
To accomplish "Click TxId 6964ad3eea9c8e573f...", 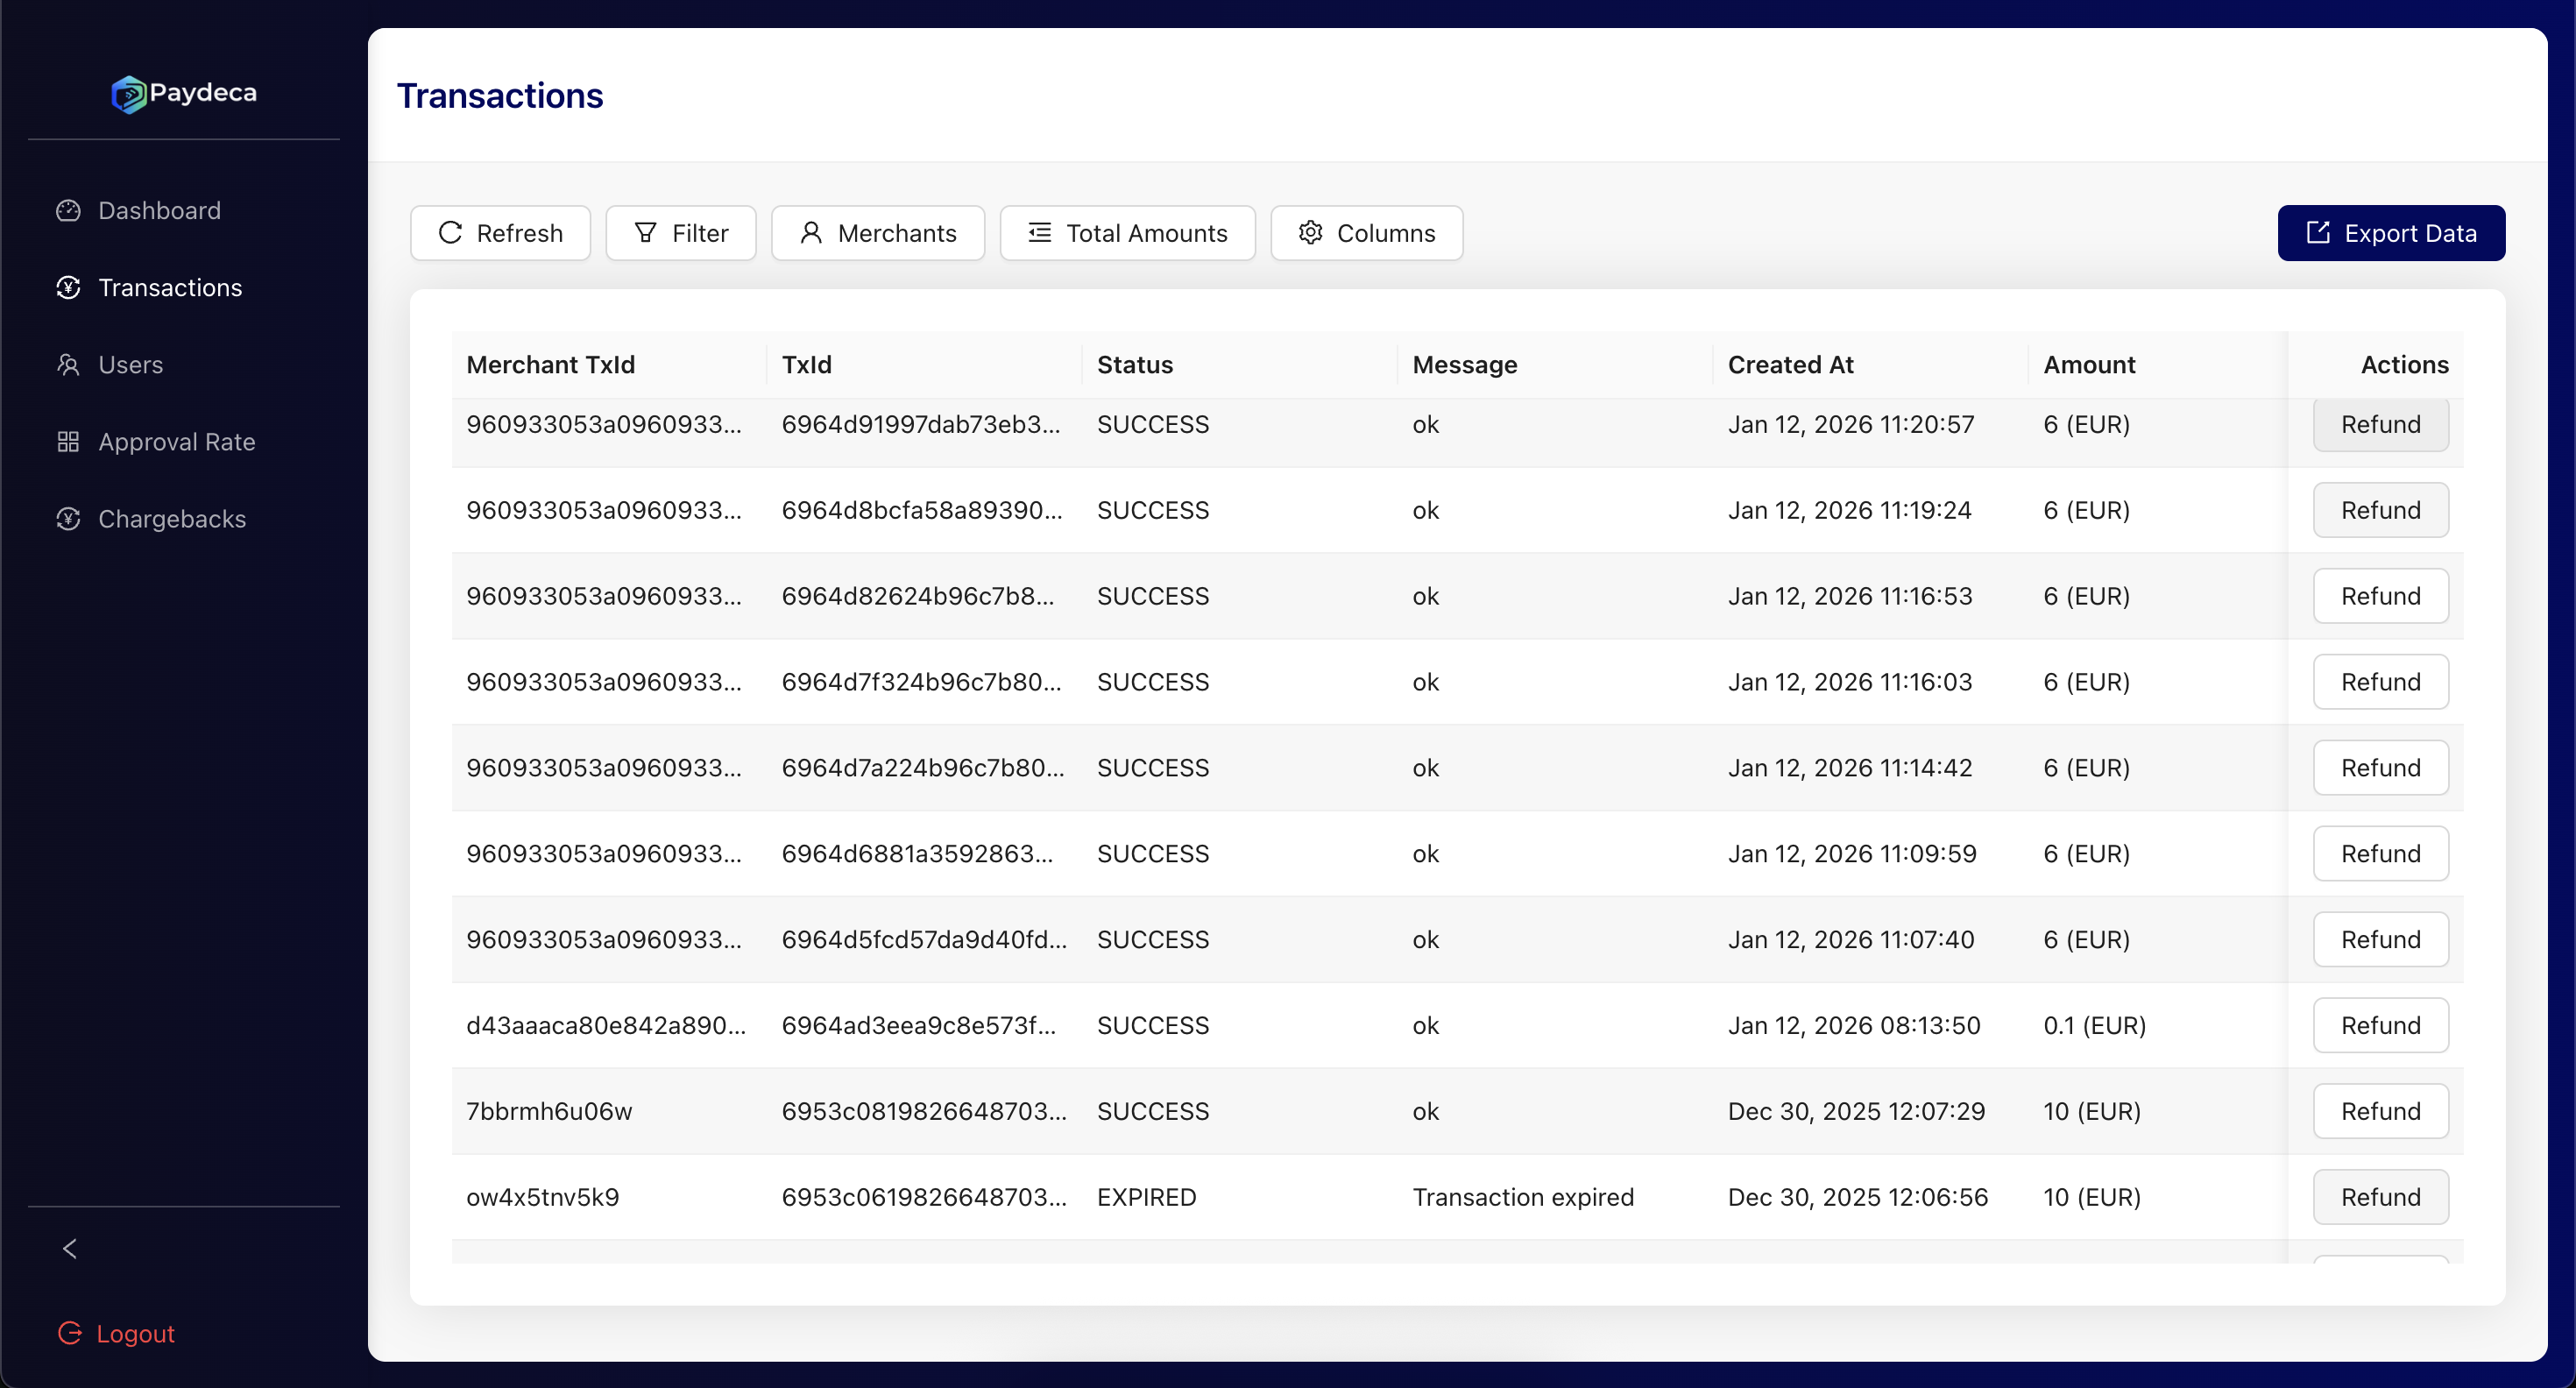I will point(918,1026).
